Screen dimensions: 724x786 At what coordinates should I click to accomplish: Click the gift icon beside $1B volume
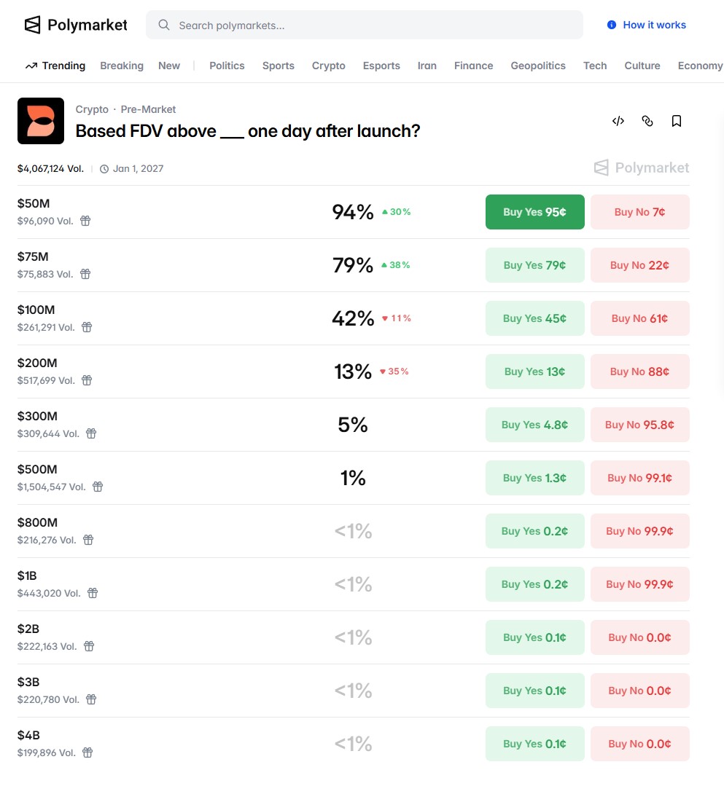[93, 593]
